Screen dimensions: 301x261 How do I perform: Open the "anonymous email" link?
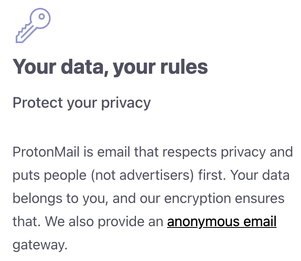222,222
